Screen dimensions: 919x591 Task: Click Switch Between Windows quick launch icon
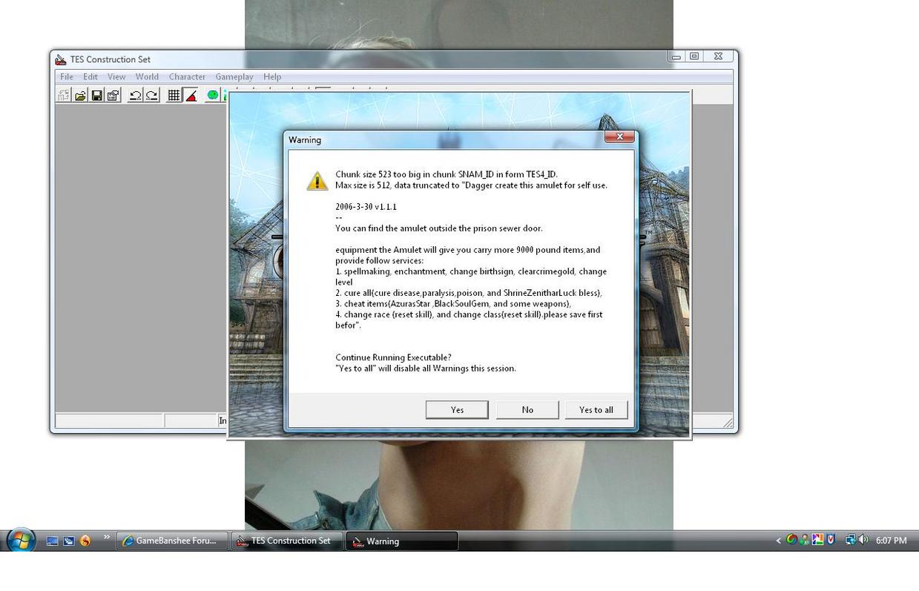click(x=68, y=541)
